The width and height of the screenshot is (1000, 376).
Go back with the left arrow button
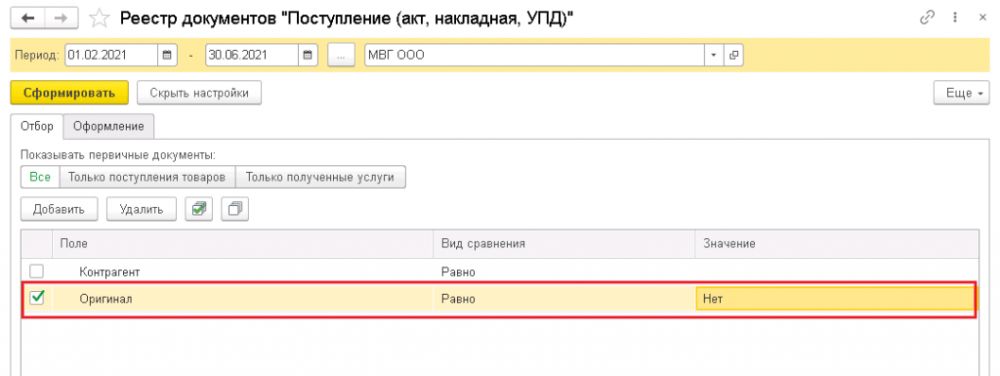tap(28, 19)
